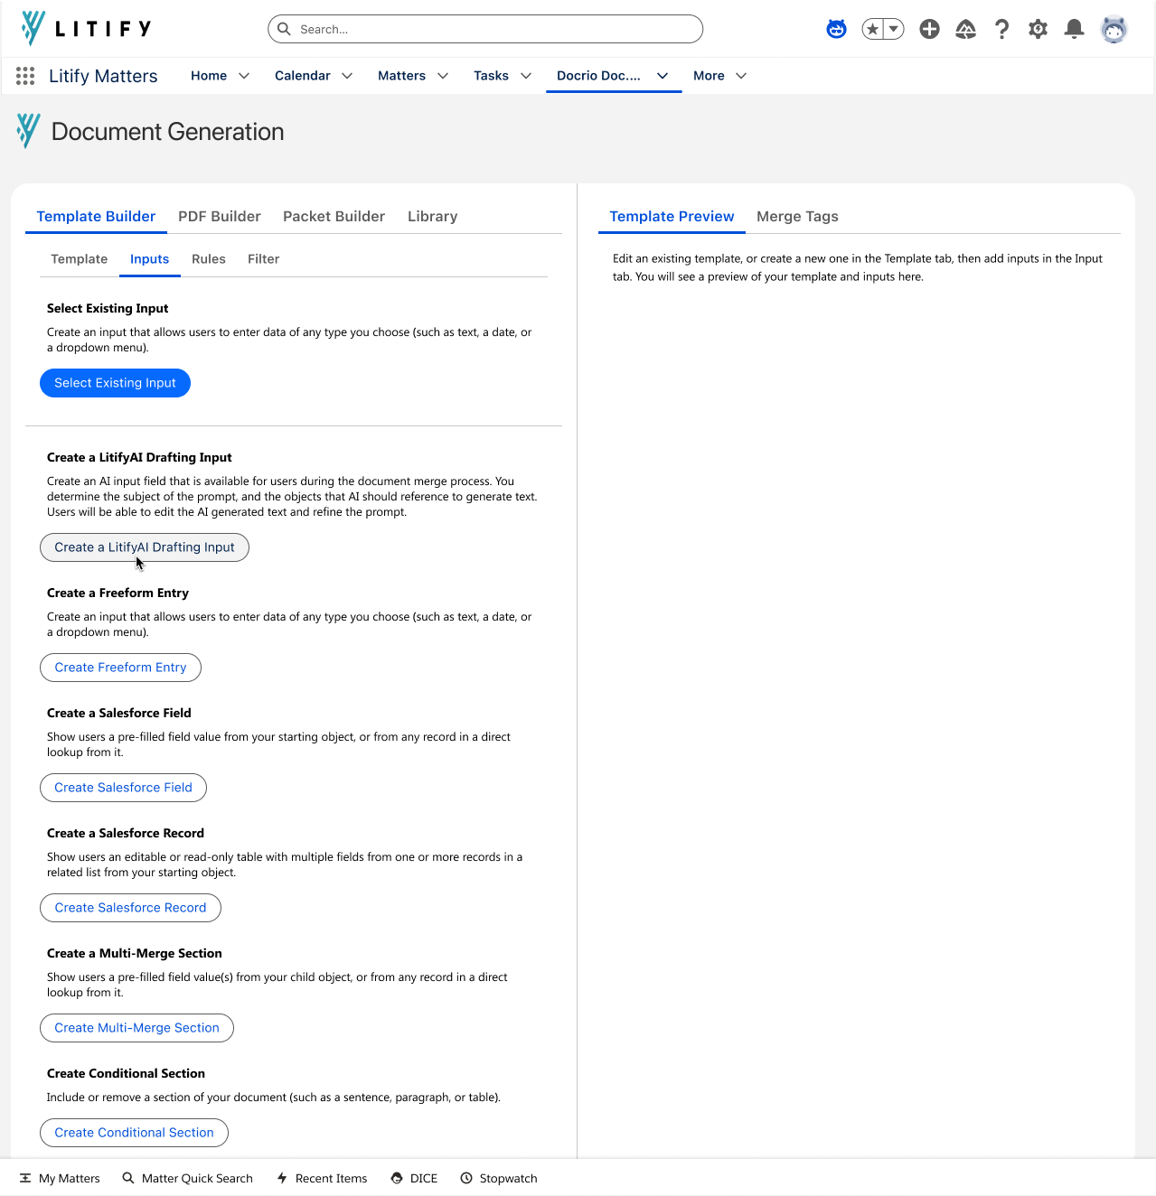Select the Rules sub-tab
Viewport: 1156px width, 1196px height.
pyautogui.click(x=209, y=259)
